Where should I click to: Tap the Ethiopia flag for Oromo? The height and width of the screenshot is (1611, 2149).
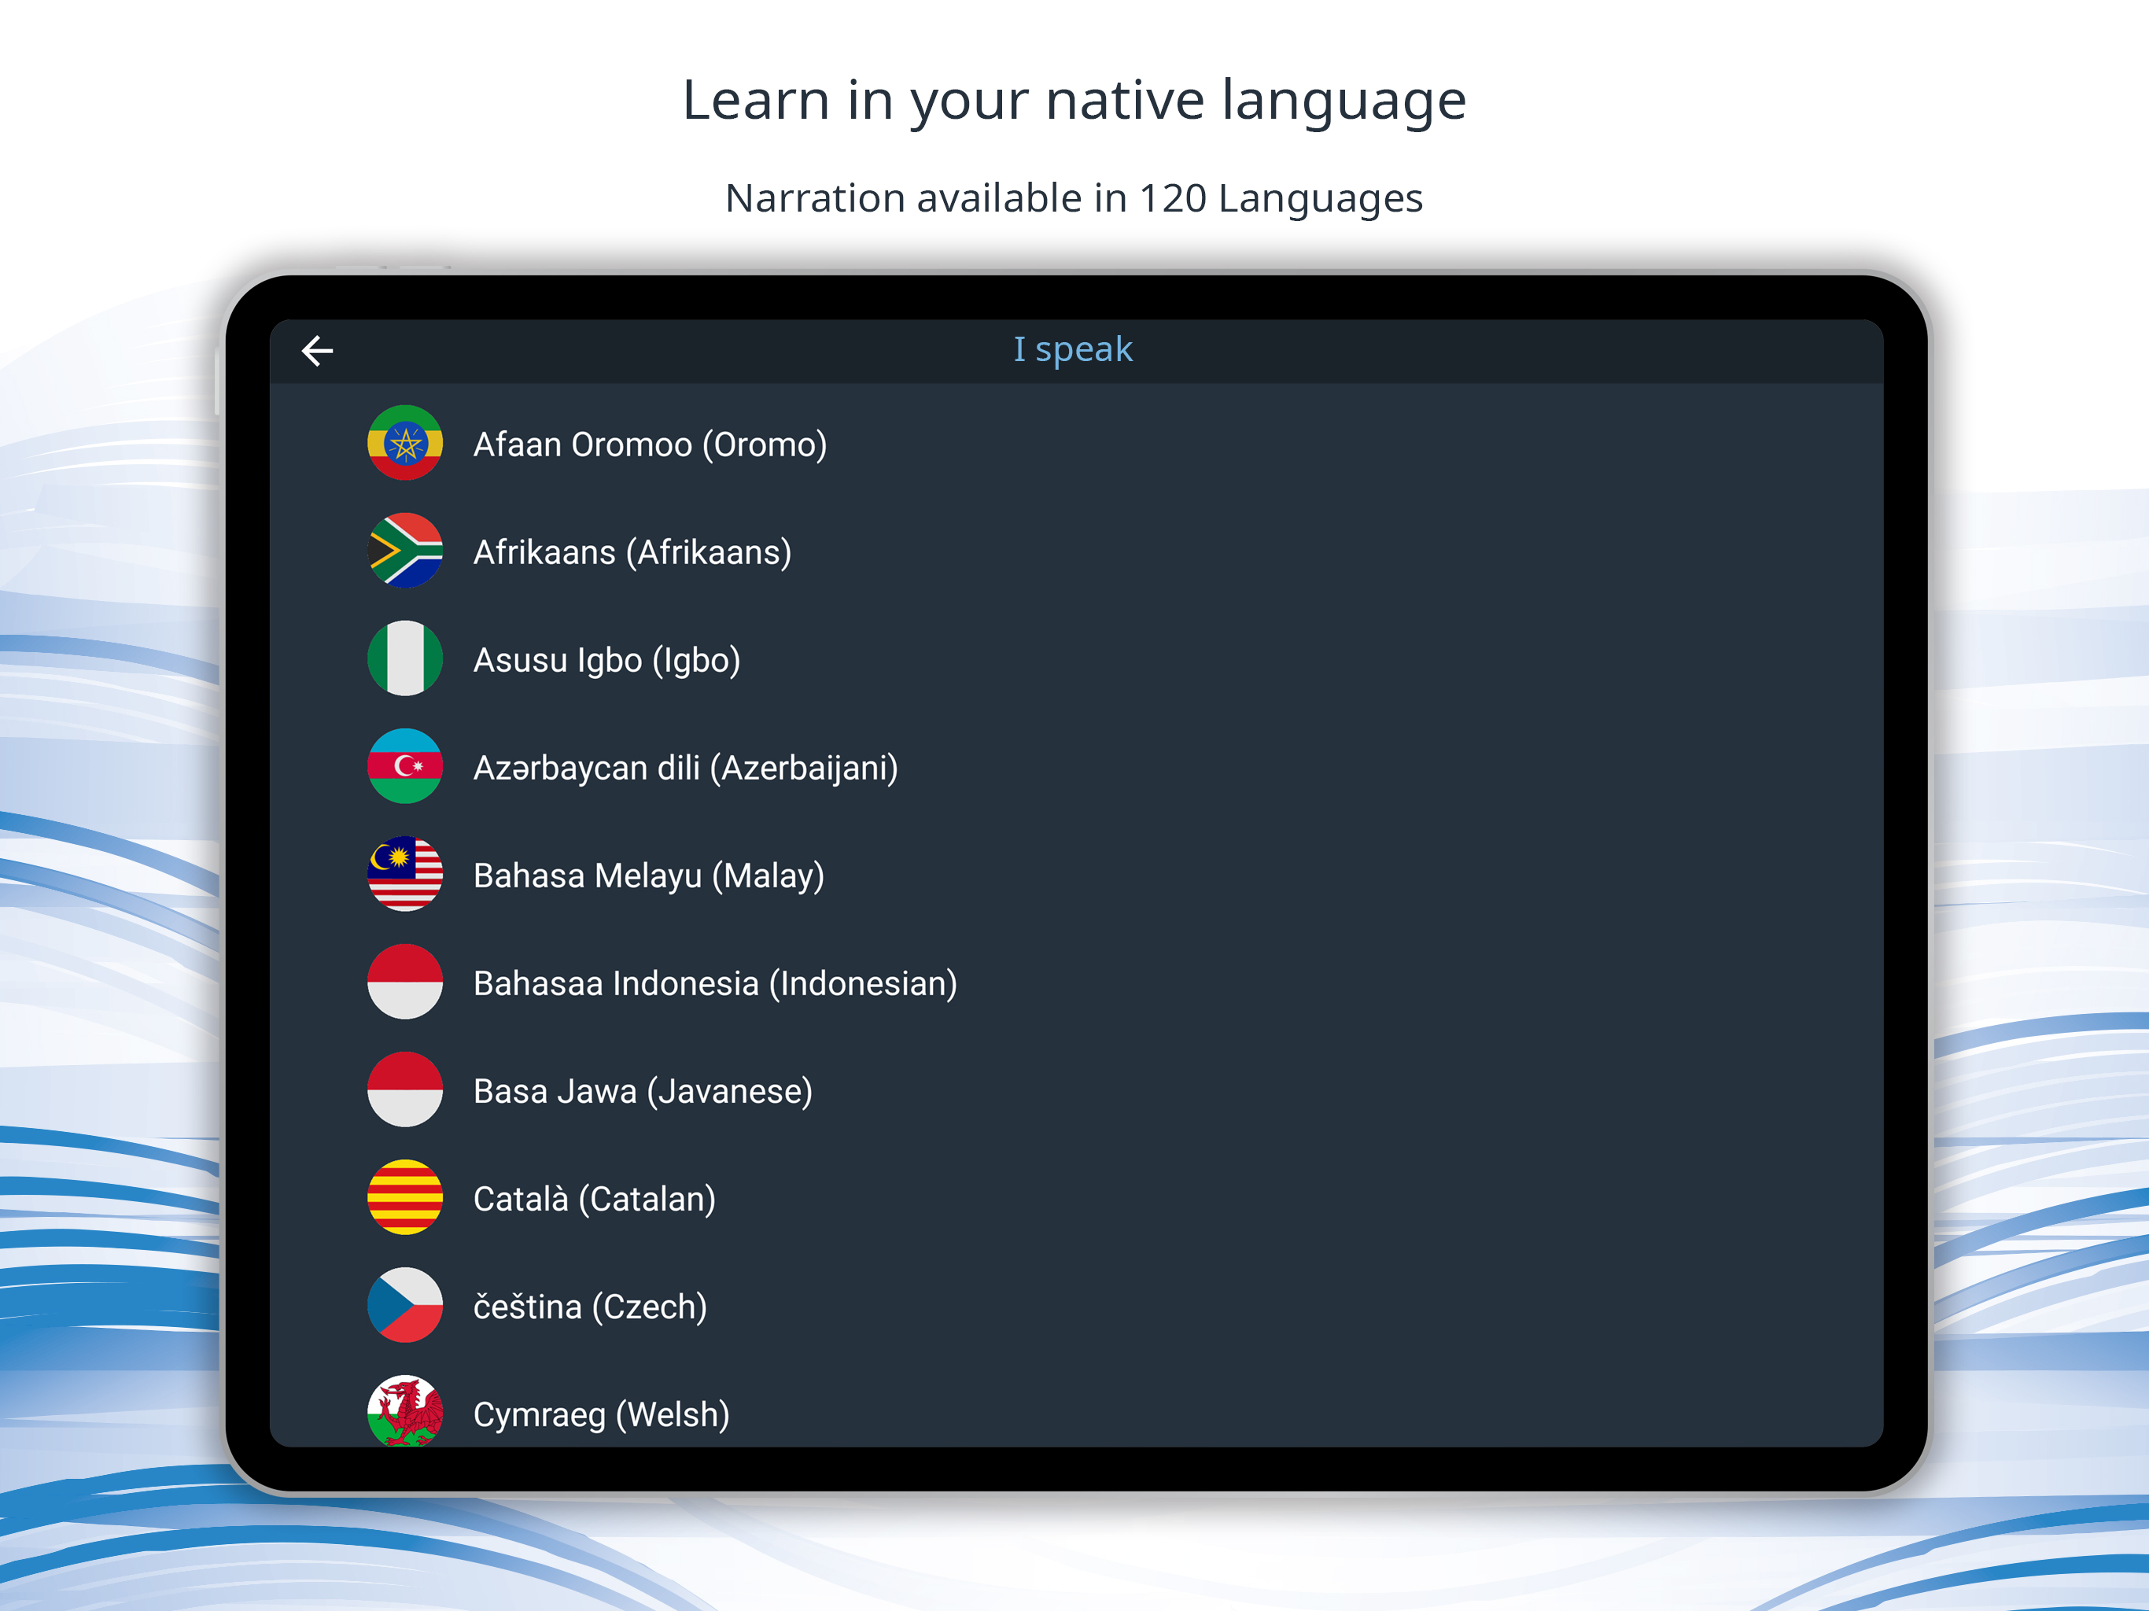(405, 443)
